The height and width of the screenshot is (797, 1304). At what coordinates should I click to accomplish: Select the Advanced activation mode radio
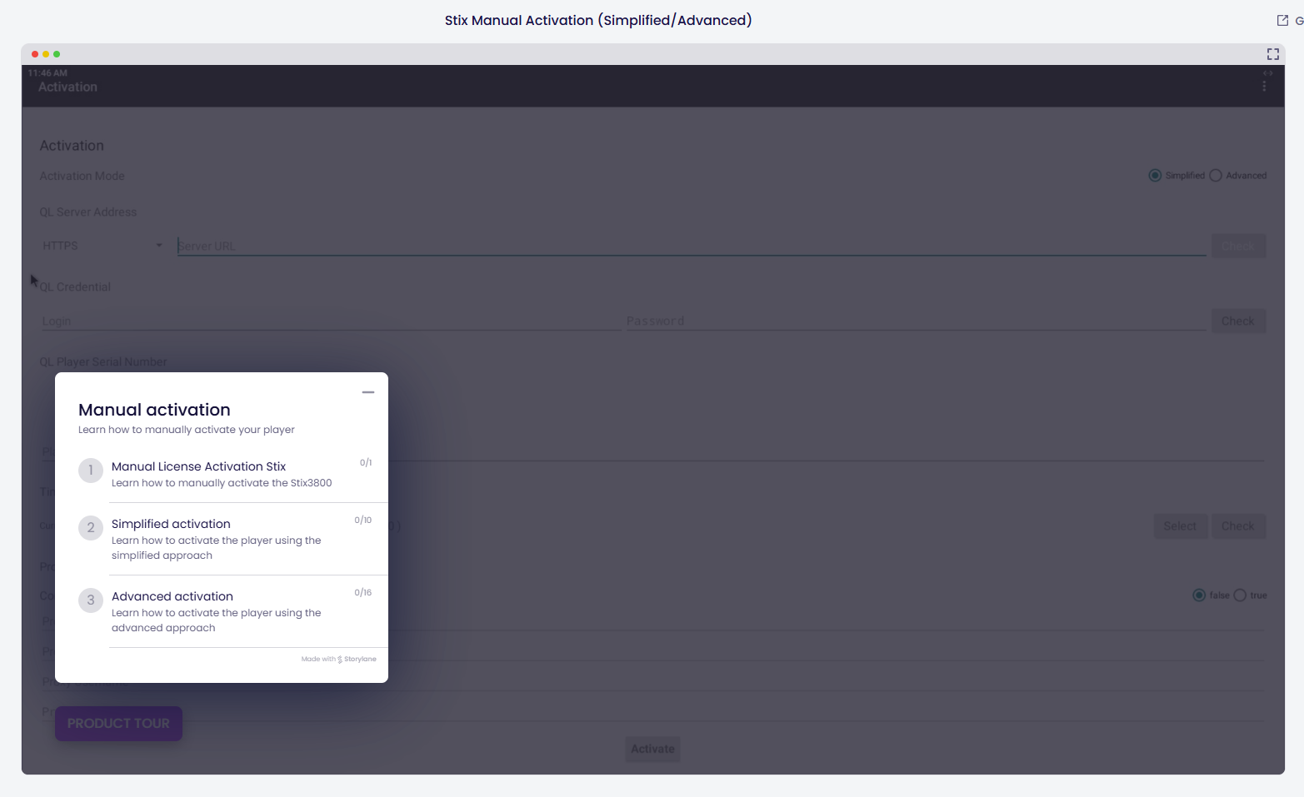[1216, 176]
